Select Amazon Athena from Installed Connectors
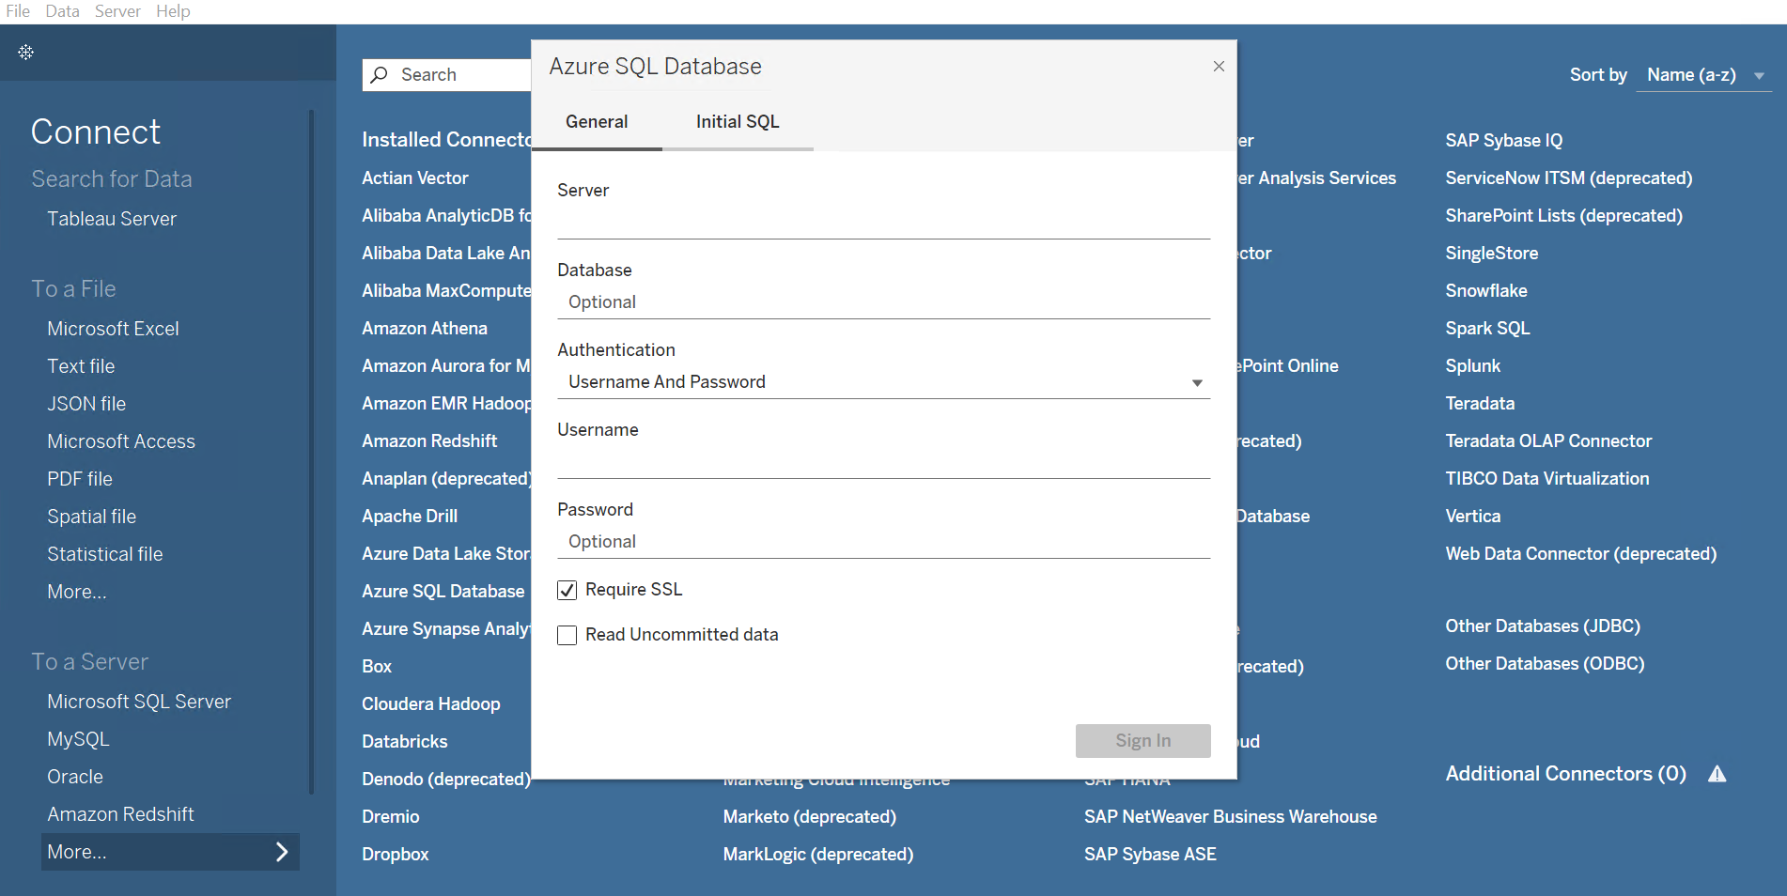Image resolution: width=1787 pixels, height=896 pixels. point(425,328)
